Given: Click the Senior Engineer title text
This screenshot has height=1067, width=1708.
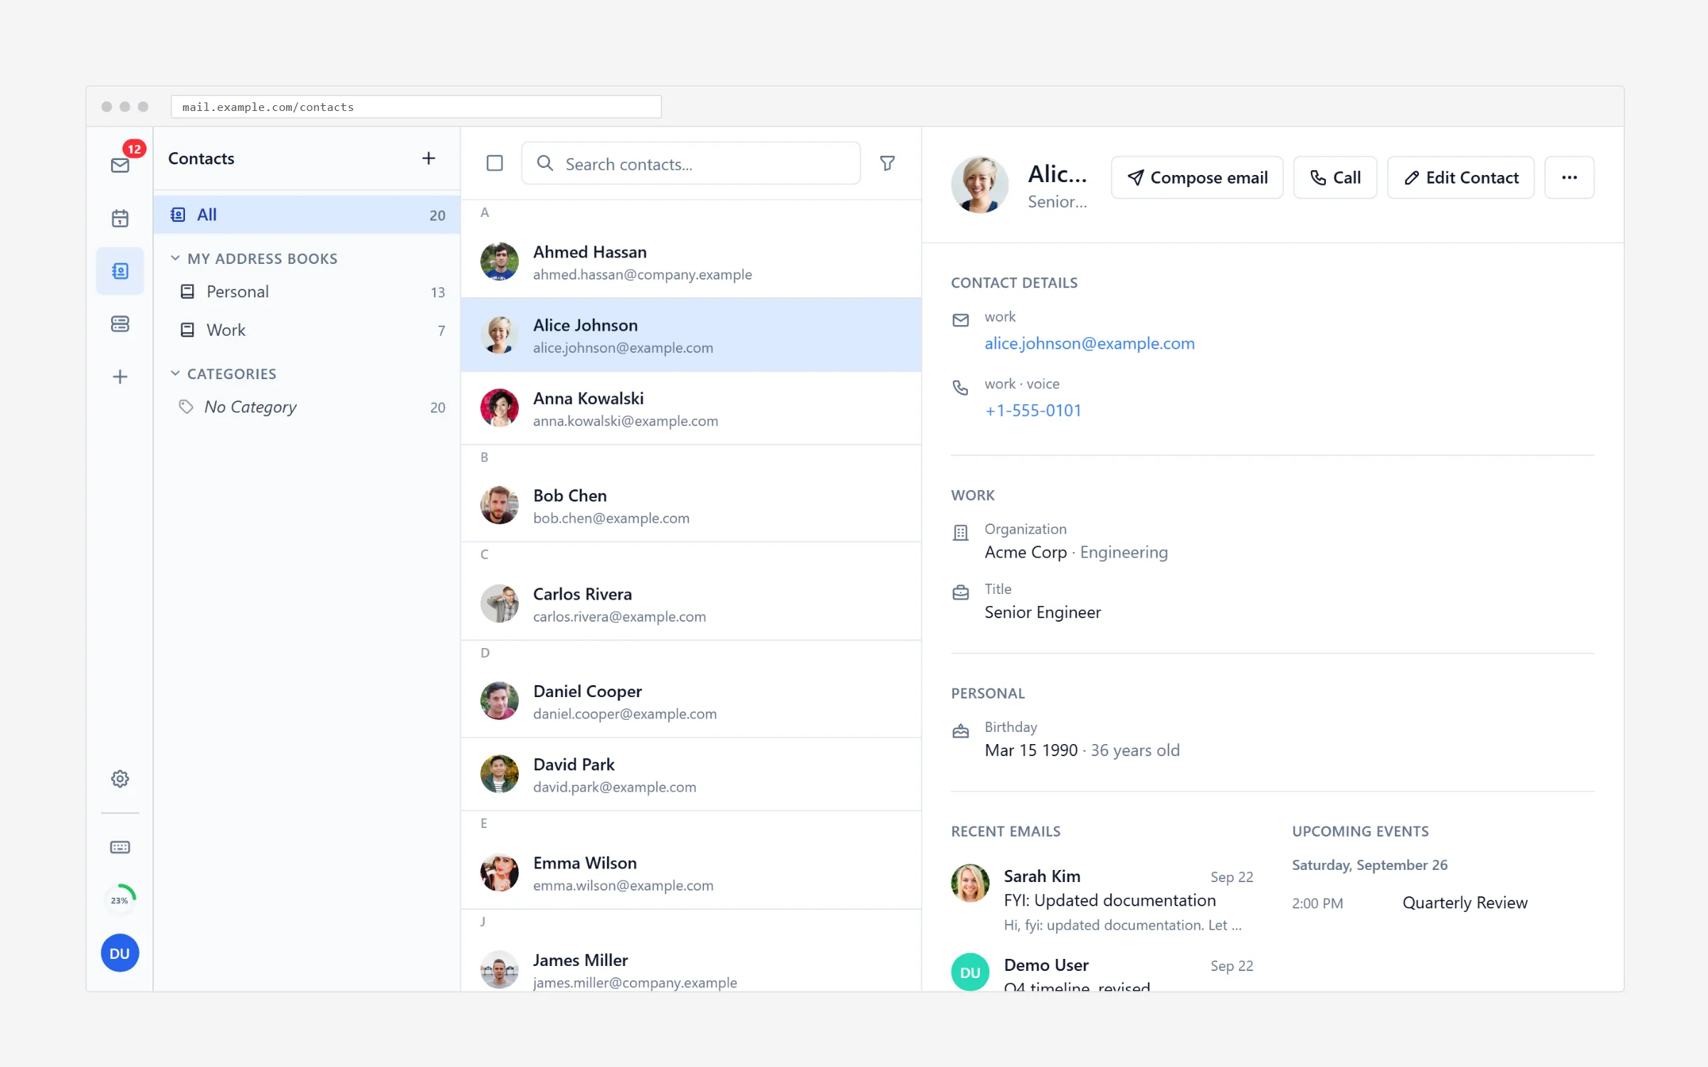Looking at the screenshot, I should 1043,612.
